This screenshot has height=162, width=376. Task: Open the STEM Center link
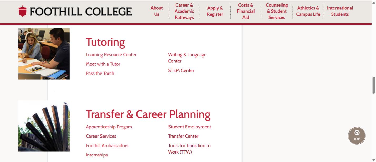pyautogui.click(x=181, y=70)
